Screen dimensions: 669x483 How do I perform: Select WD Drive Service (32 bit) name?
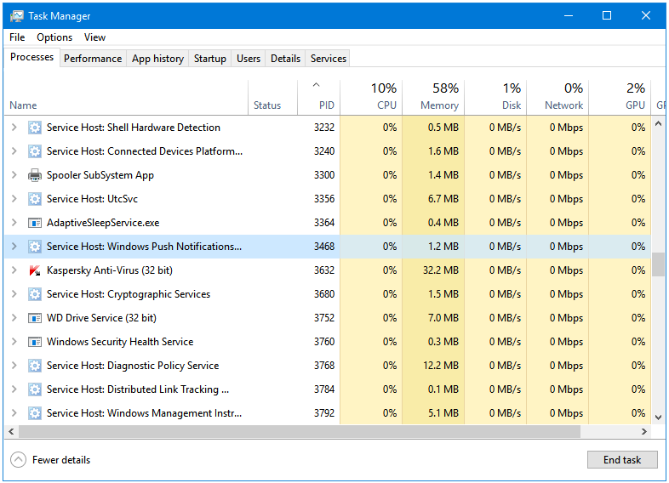click(x=101, y=318)
